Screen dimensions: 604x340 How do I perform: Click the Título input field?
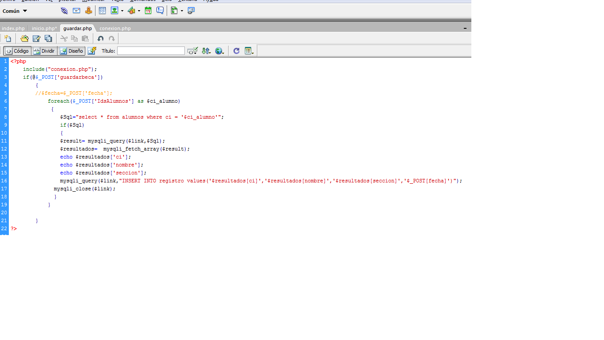point(151,51)
